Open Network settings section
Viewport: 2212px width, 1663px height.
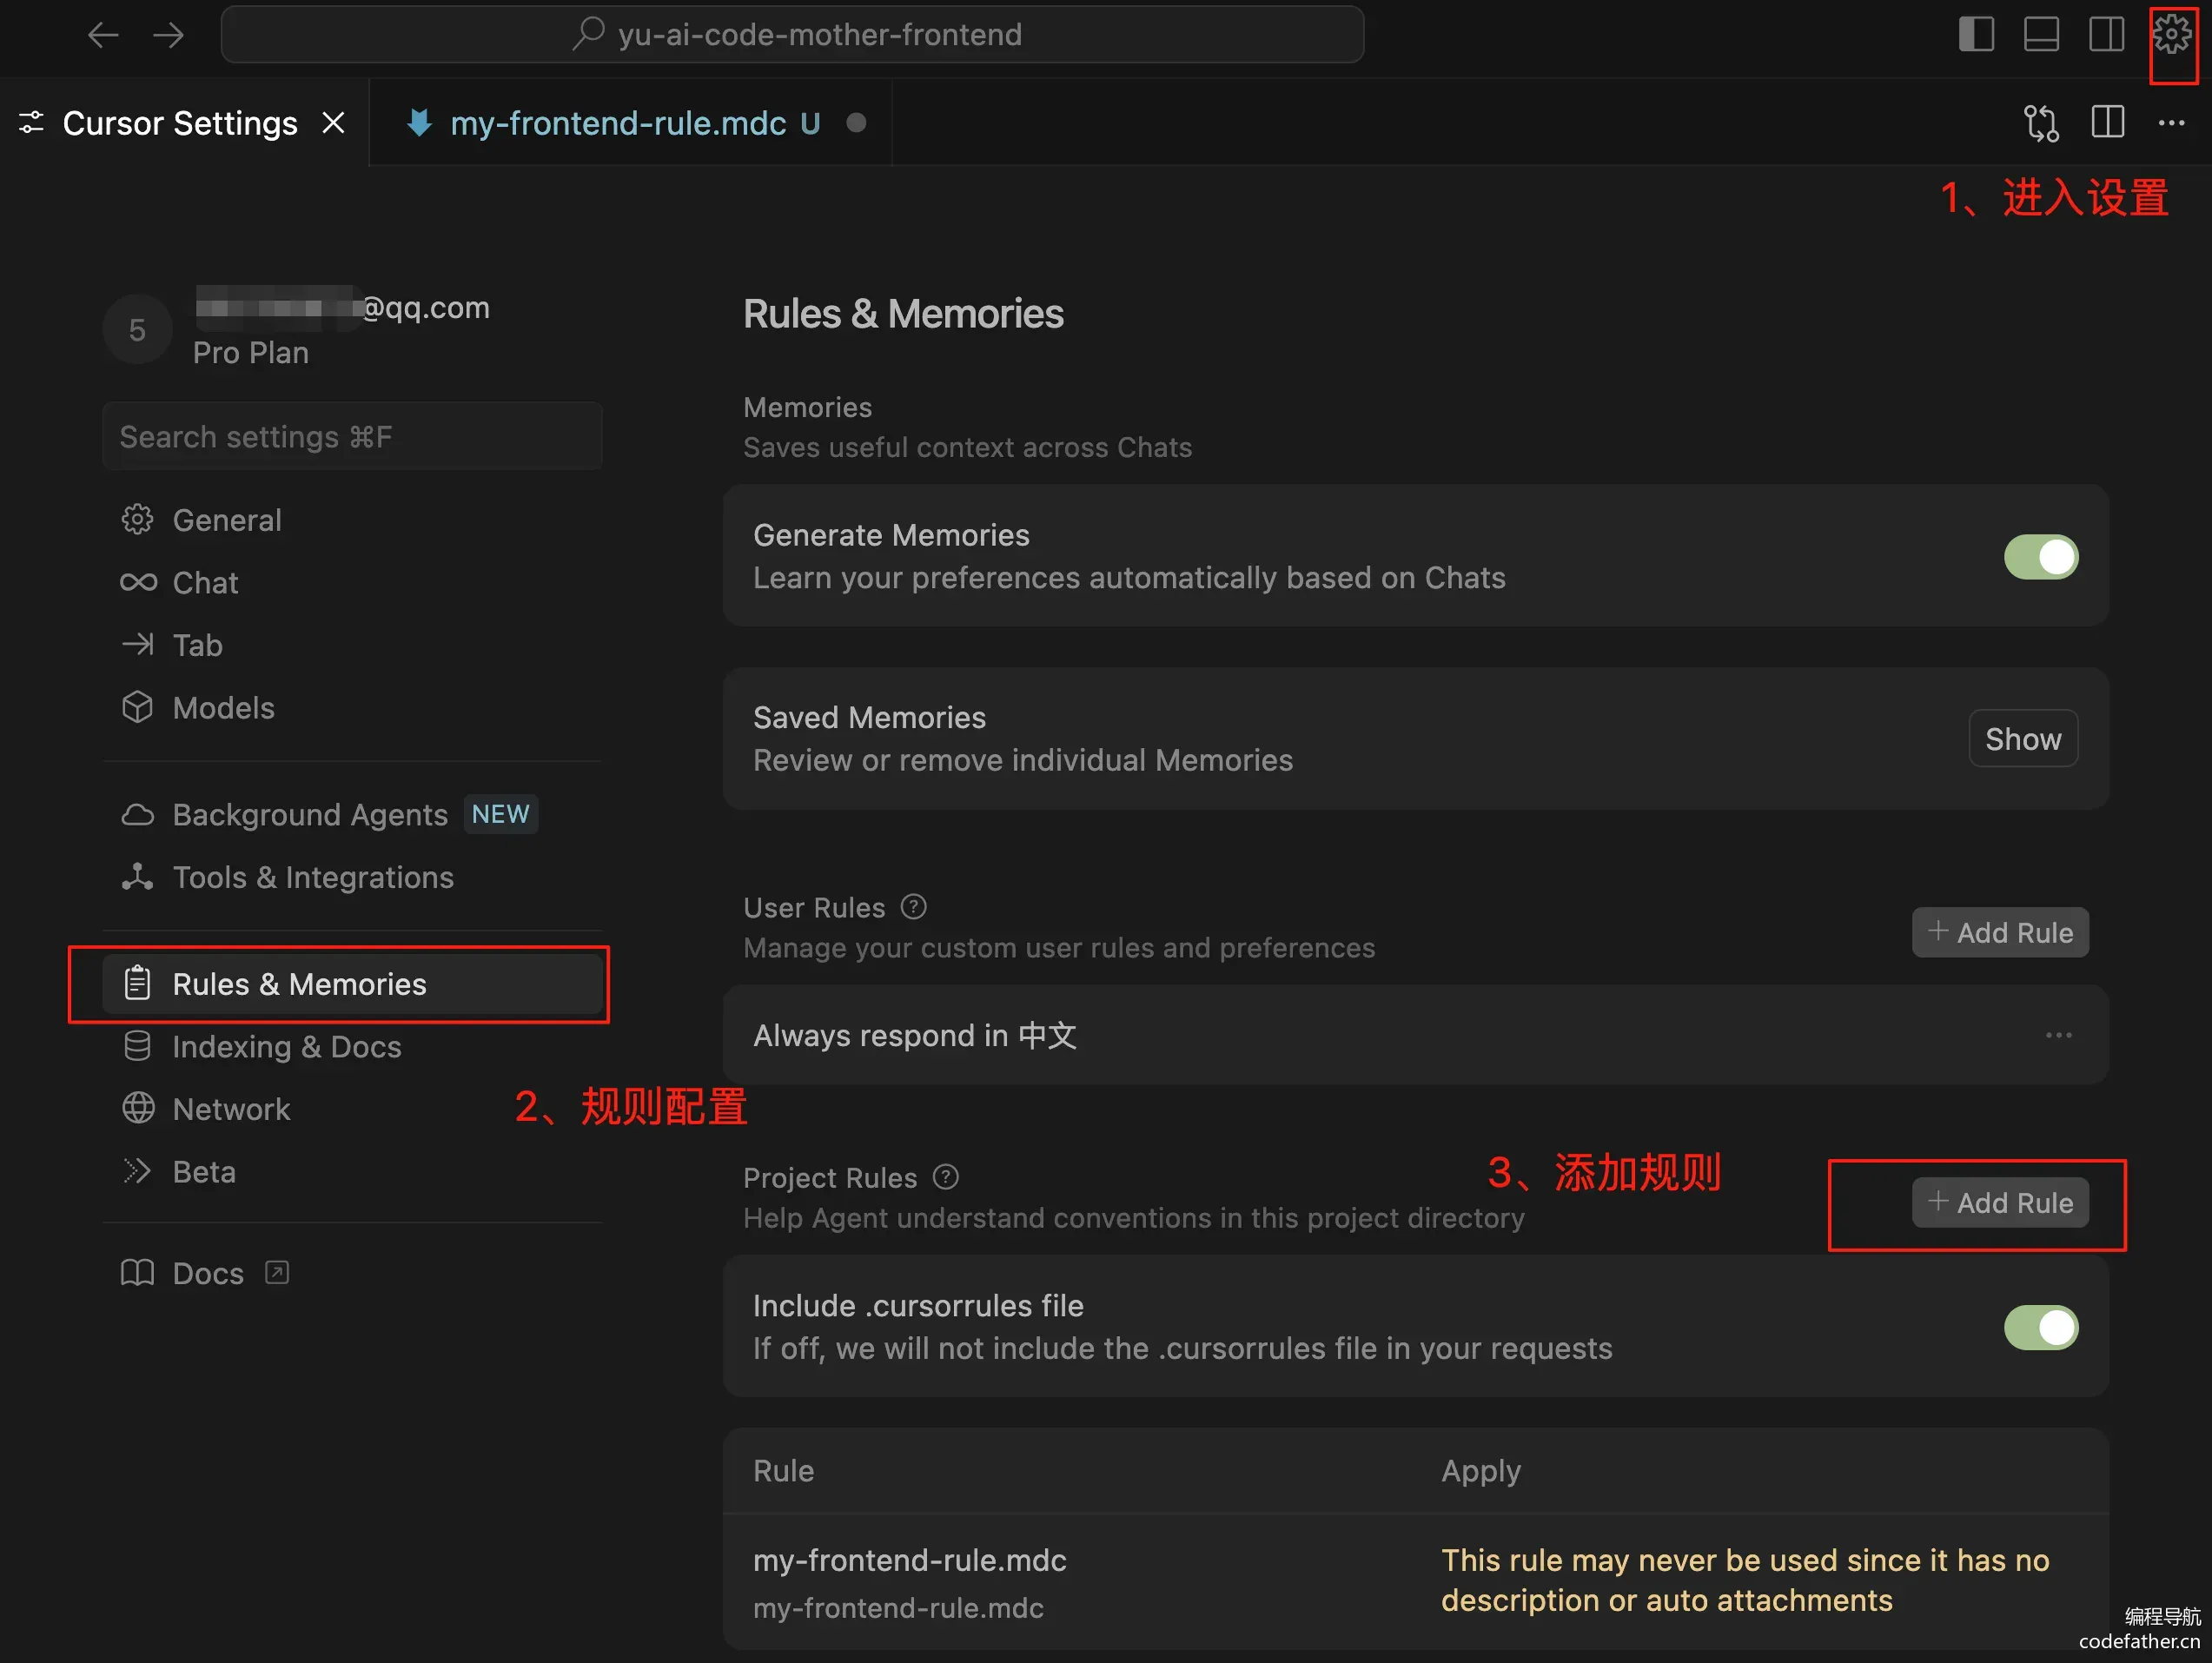click(352, 1109)
